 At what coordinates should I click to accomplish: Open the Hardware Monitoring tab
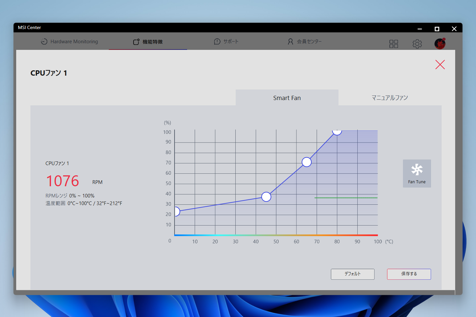click(x=69, y=42)
